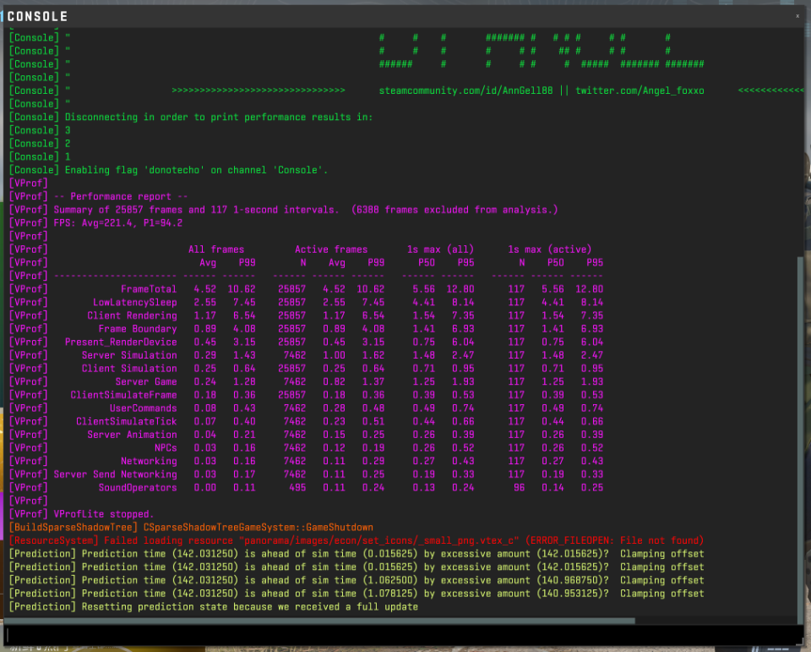Select the 'Resetting prediction state' line
Screen dimensions: 811x652
coord(214,607)
